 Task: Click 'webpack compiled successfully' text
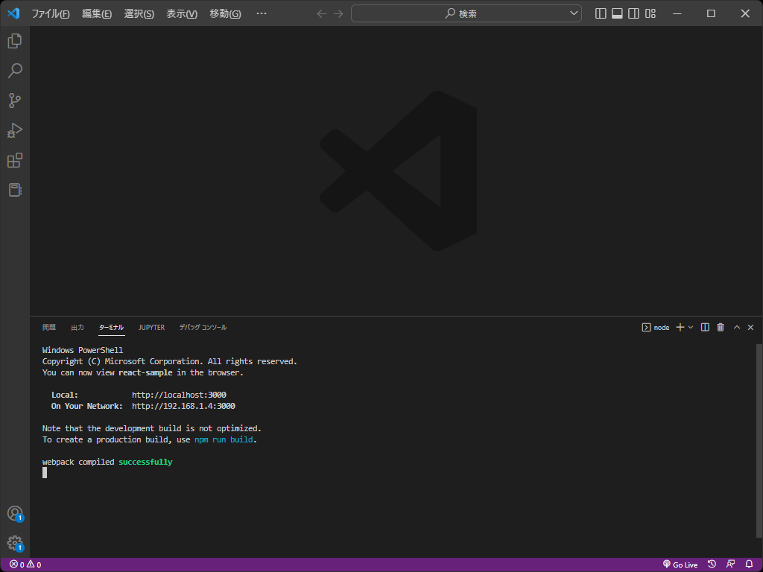[107, 462]
